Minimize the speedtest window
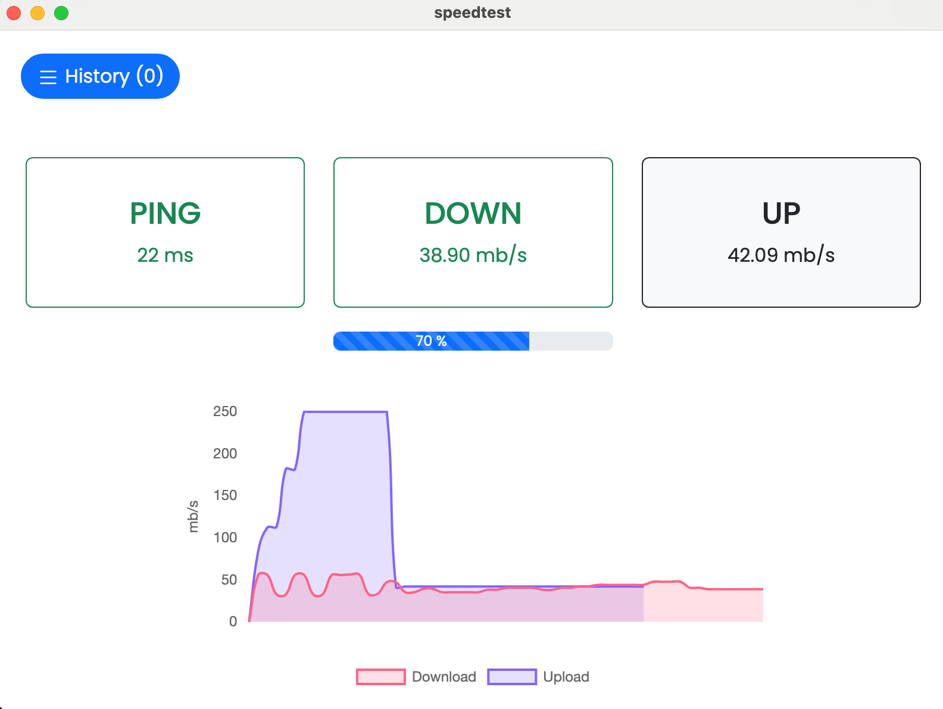This screenshot has width=943, height=709. click(38, 13)
